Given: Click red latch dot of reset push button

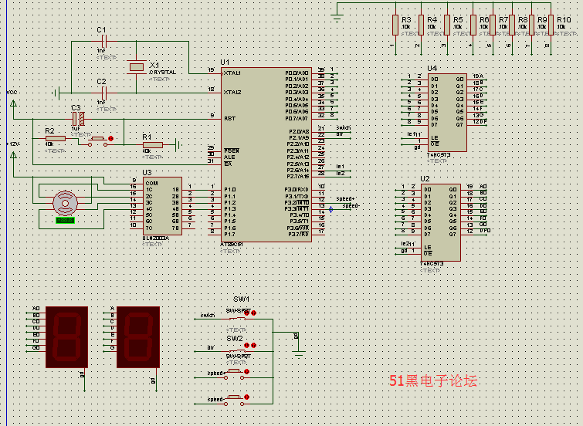Looking at the screenshot, I should pyautogui.click(x=110, y=138).
